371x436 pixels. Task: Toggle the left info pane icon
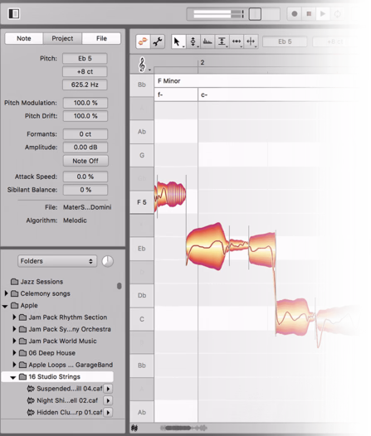13,13
